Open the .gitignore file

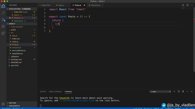coord(22,56)
